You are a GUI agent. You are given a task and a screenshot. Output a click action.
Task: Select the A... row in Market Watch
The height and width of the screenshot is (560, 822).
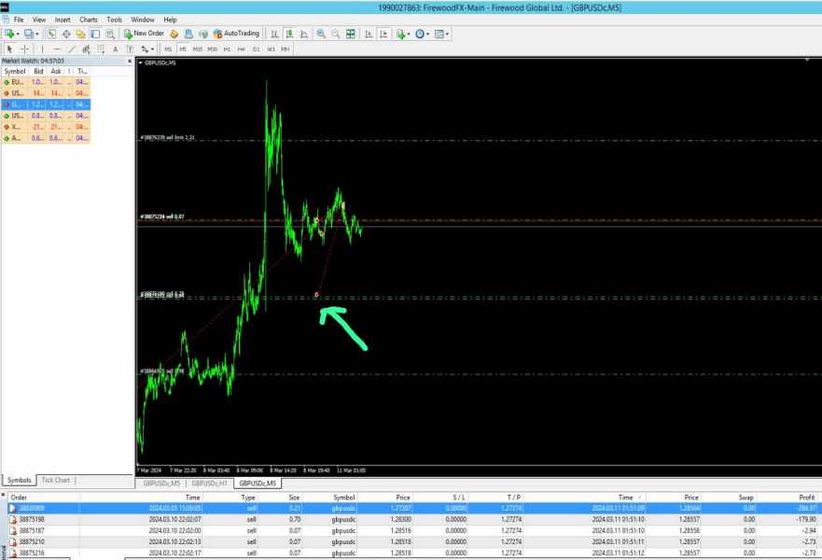[x=46, y=138]
